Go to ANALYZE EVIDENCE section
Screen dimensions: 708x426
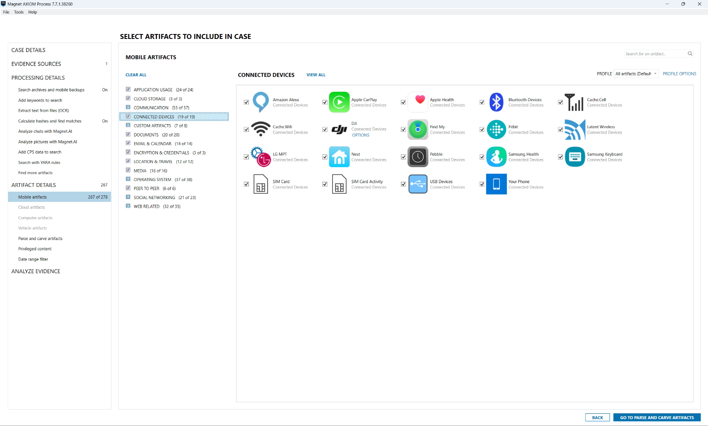(x=36, y=271)
